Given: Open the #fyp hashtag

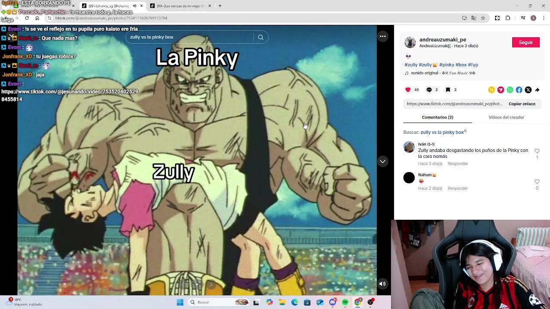Looking at the screenshot, I should click(473, 65).
